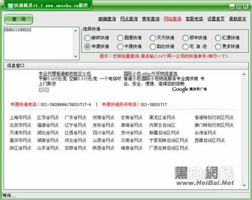Screen dimensions: 252x200
Task: Click the next ad arrow icon
Action: click(x=46, y=90)
